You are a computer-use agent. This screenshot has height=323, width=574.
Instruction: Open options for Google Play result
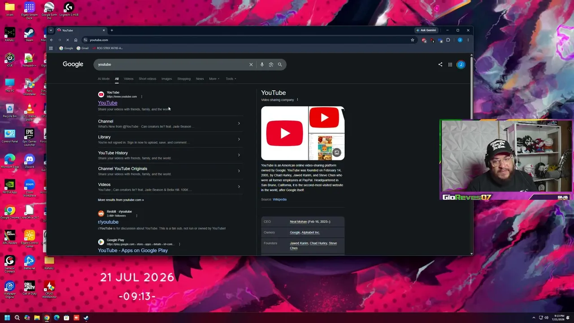(179, 244)
